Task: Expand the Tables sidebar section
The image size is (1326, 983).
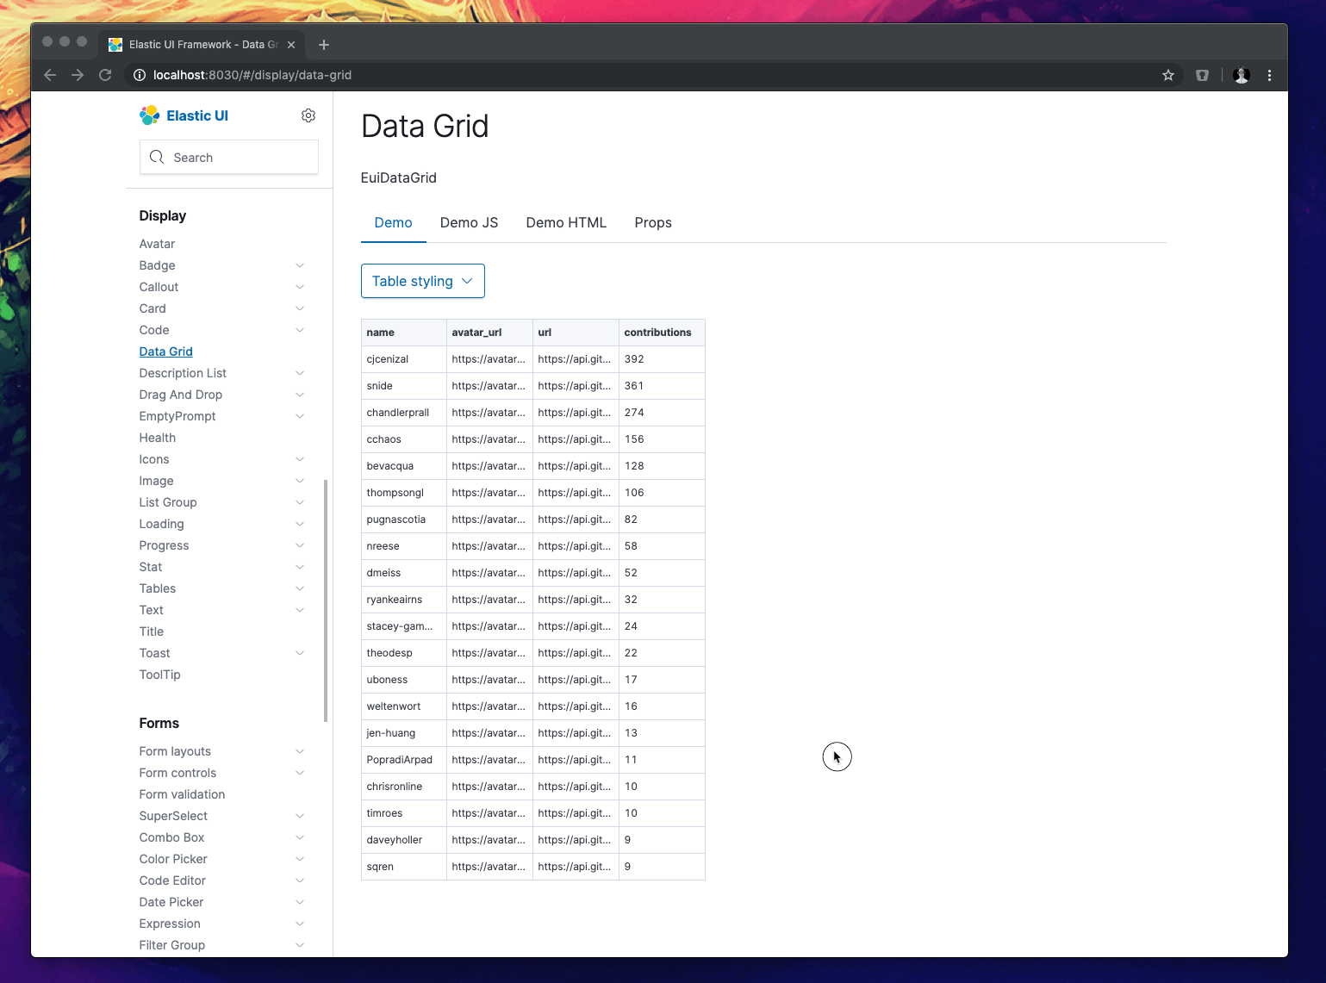Action: point(300,588)
